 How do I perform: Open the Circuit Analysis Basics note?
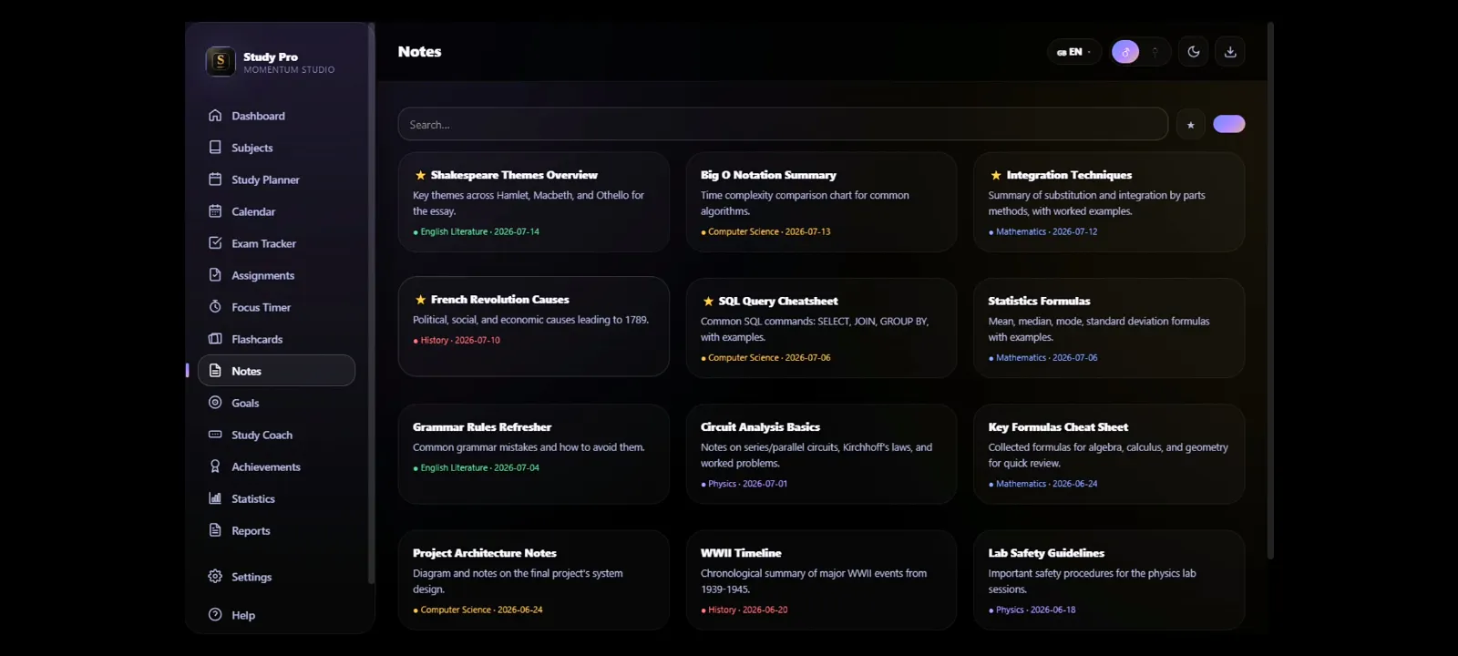(821, 454)
